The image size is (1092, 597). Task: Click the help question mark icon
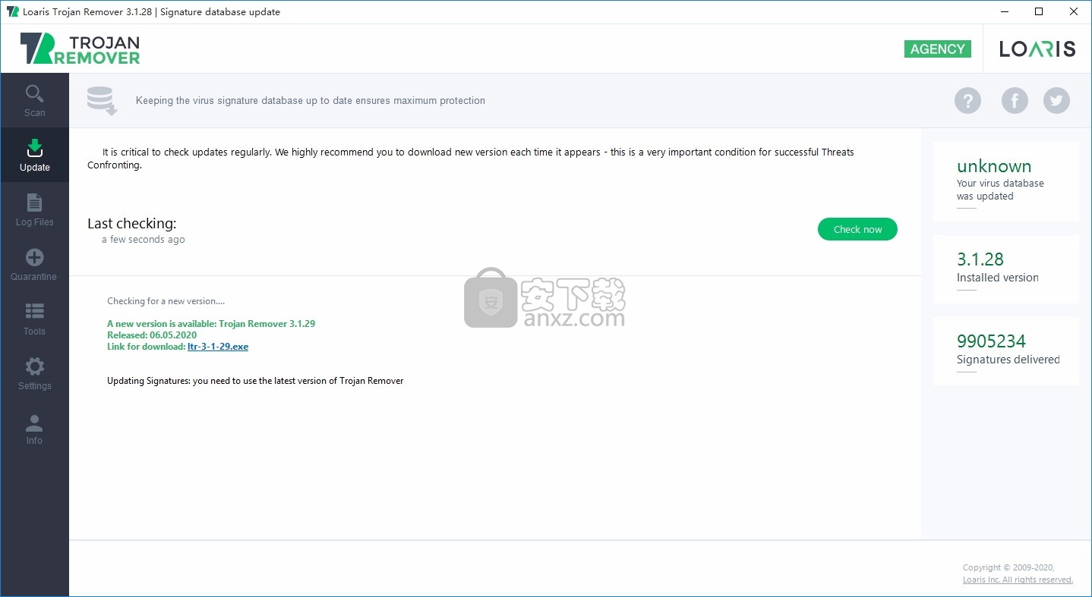967,100
